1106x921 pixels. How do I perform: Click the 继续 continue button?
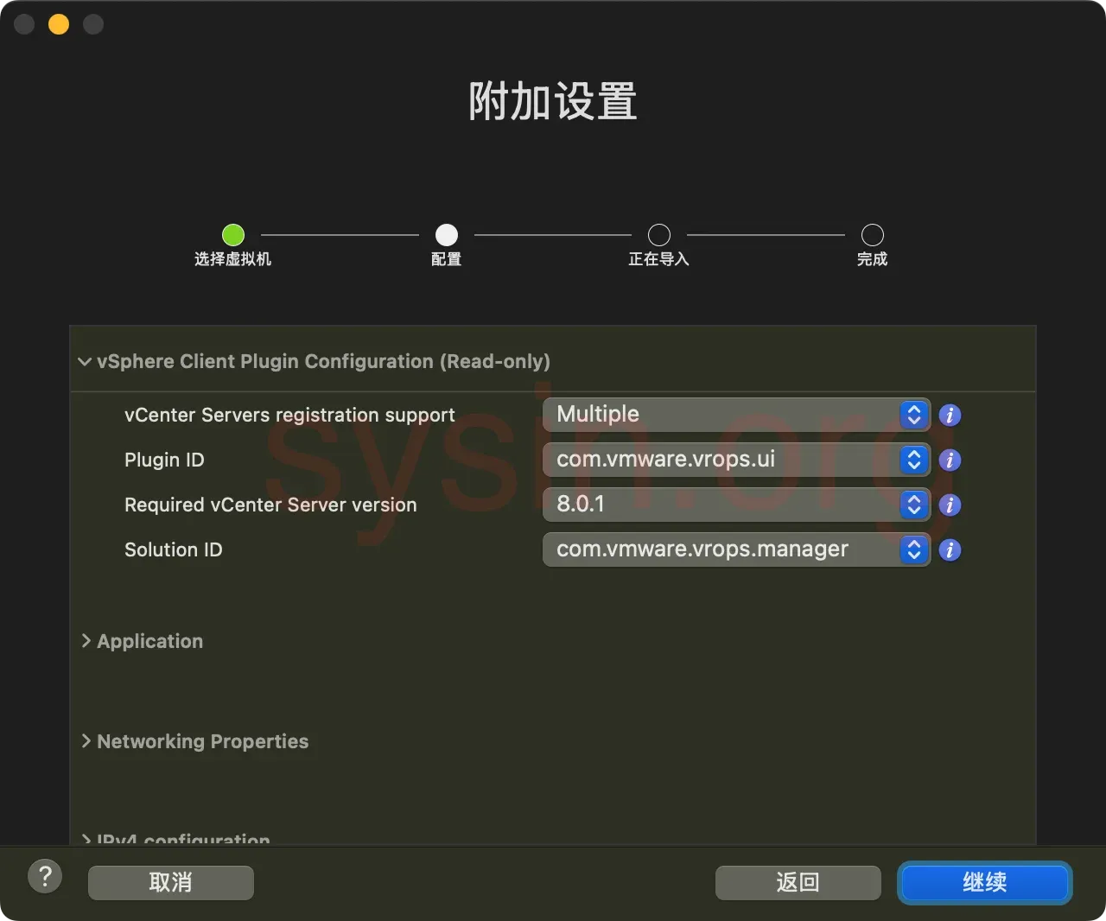pos(985,883)
